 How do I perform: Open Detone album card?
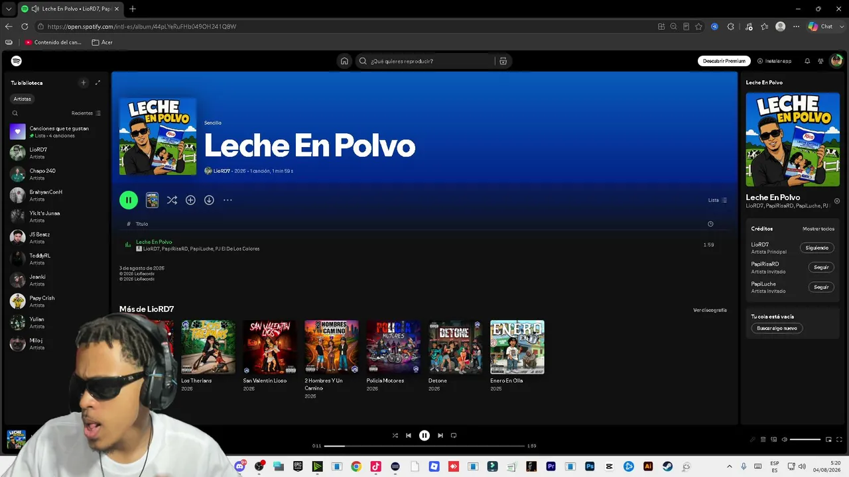[x=455, y=356]
